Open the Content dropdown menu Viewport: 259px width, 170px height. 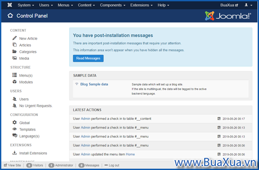tap(86, 5)
